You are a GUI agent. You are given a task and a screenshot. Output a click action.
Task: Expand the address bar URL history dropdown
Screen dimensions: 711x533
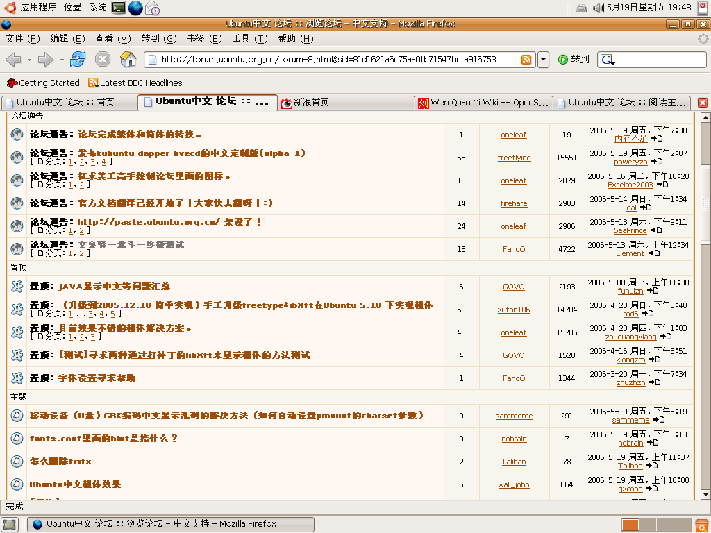(x=543, y=60)
